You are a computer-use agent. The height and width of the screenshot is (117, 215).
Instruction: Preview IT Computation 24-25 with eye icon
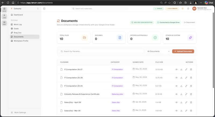coord(177,86)
